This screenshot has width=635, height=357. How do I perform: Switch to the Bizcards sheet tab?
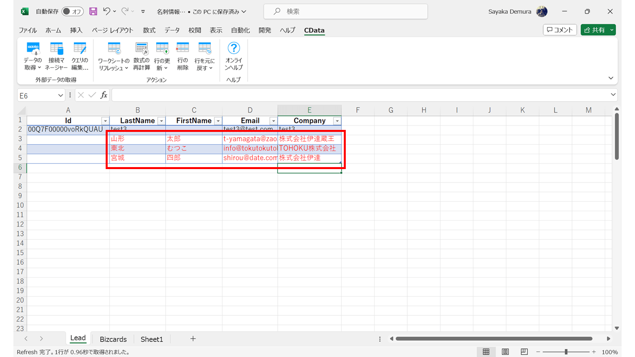113,339
